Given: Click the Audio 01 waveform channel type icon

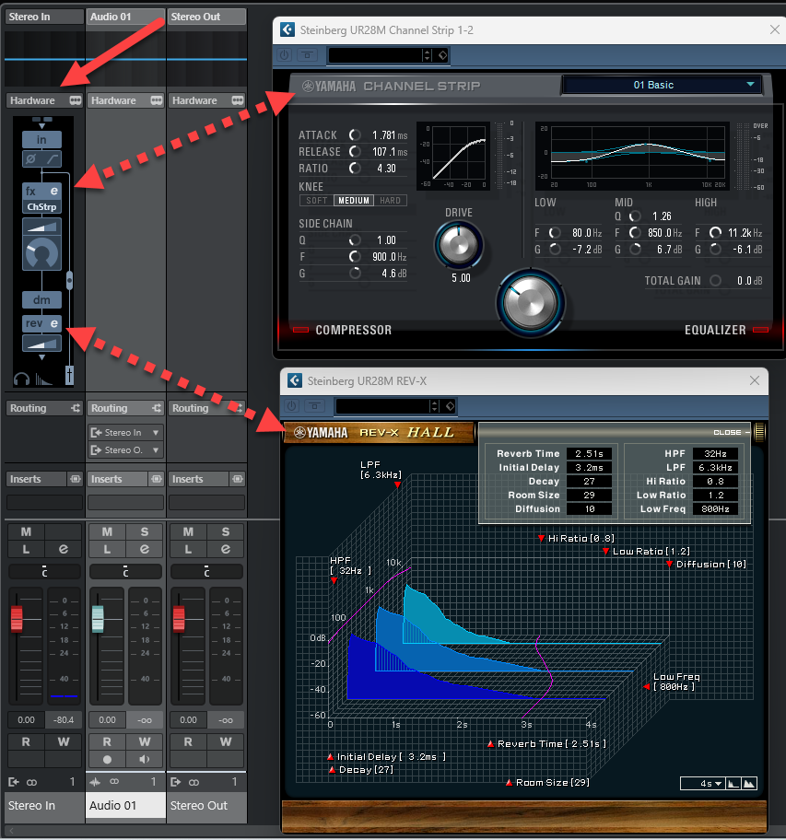Looking at the screenshot, I should [x=95, y=782].
